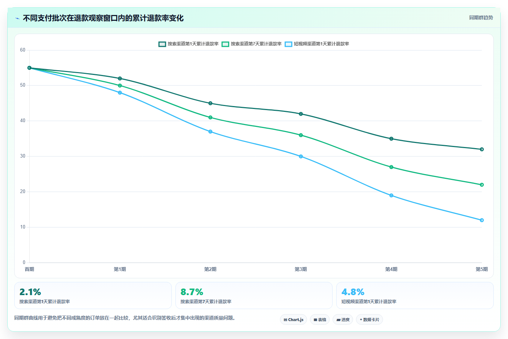Toggle the 搜索渠道第7天累计退款率 legend item
The height and width of the screenshot is (339, 508).
pos(252,44)
